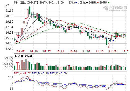Click the black 10PMA legend color swatch

[87, 3]
